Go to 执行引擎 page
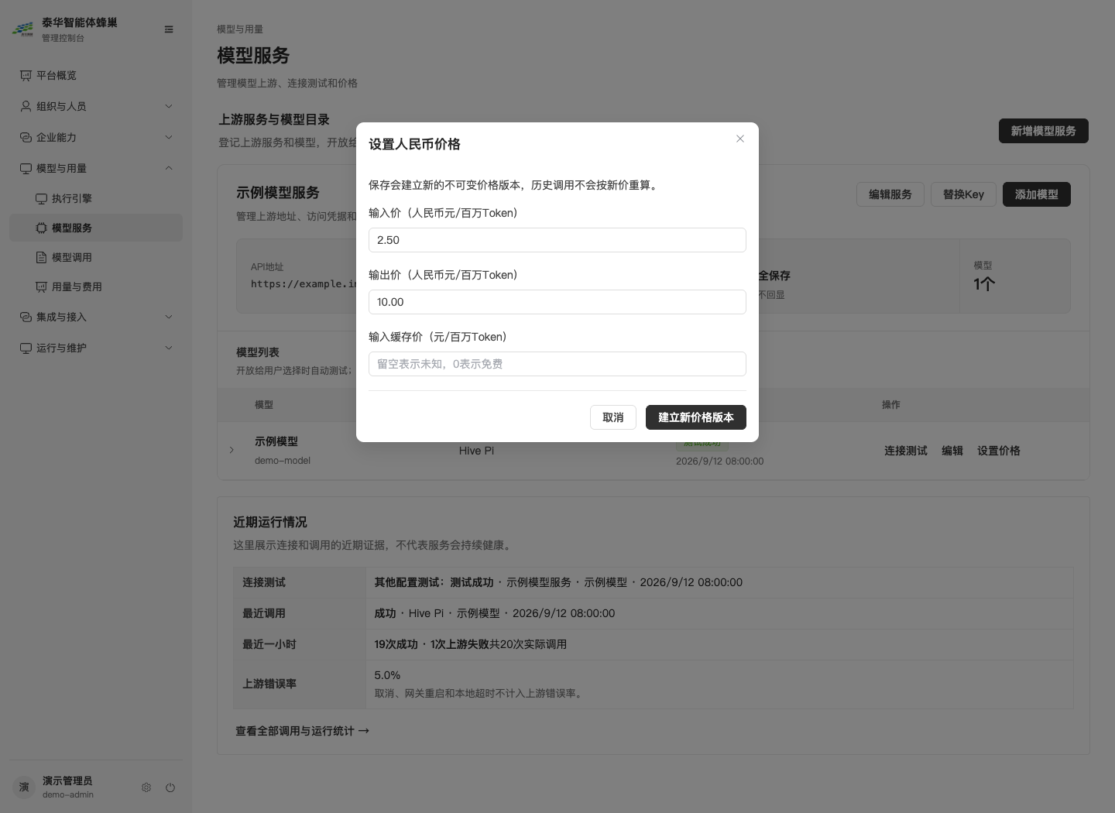The image size is (1115, 813). pyautogui.click(x=96, y=198)
